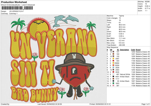Image resolution: width=151 pixels, height=106 pixels.
Task: Click the Up: label
Action: (108, 29)
